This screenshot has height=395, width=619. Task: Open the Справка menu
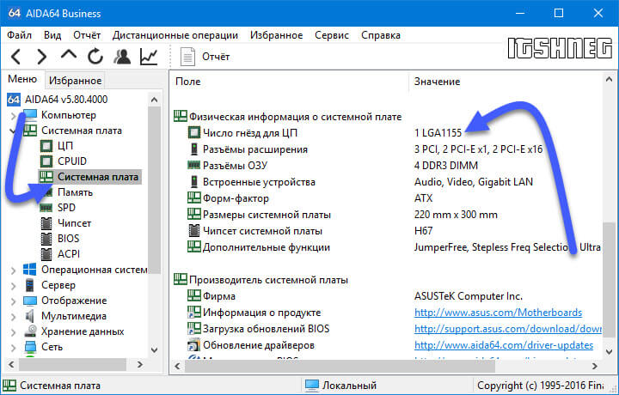click(x=381, y=35)
